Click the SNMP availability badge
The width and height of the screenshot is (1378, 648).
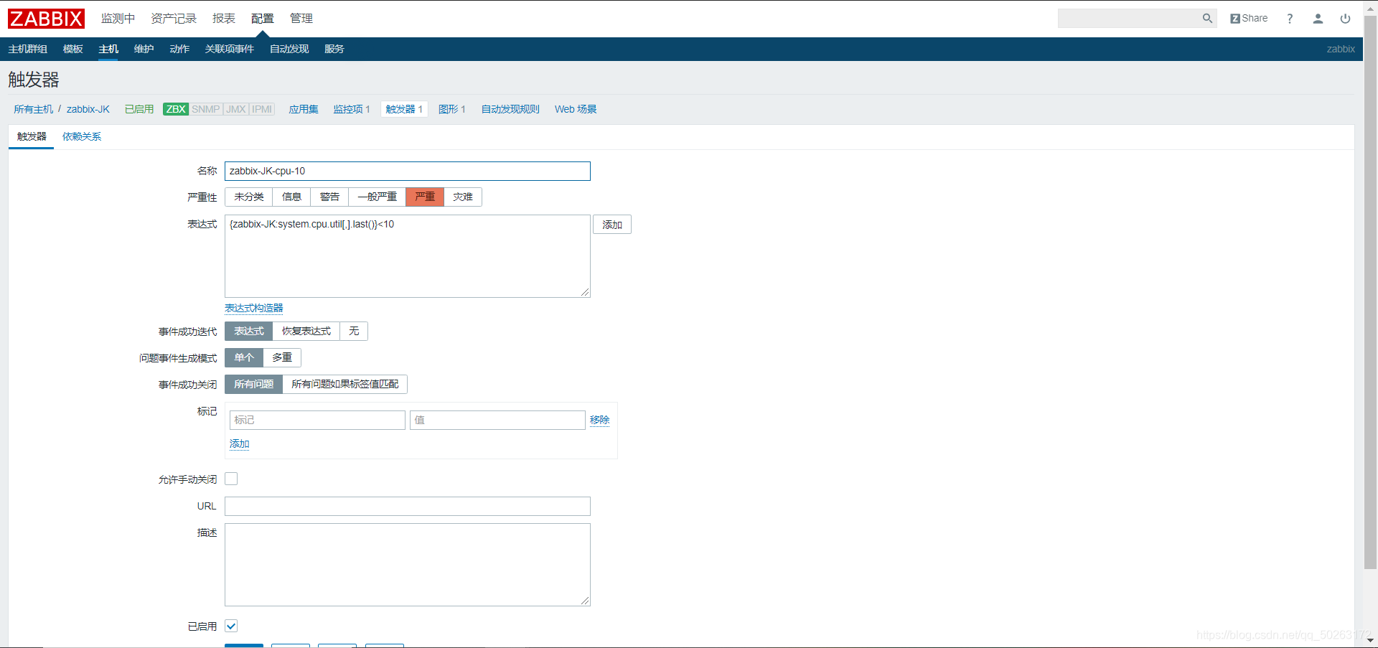click(x=206, y=109)
